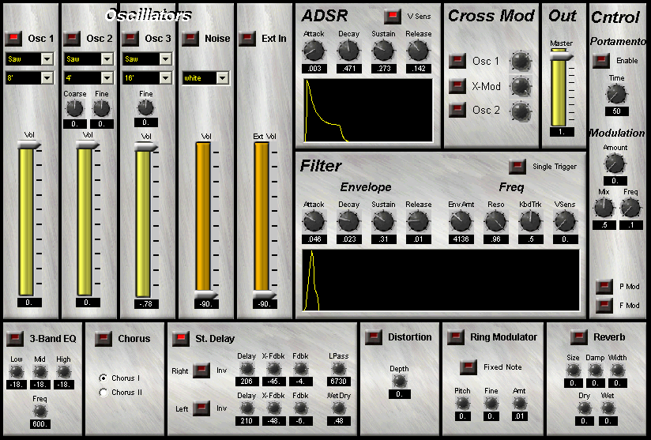Click the filter Reso knob
The width and height of the screenshot is (651, 440).
(x=495, y=222)
